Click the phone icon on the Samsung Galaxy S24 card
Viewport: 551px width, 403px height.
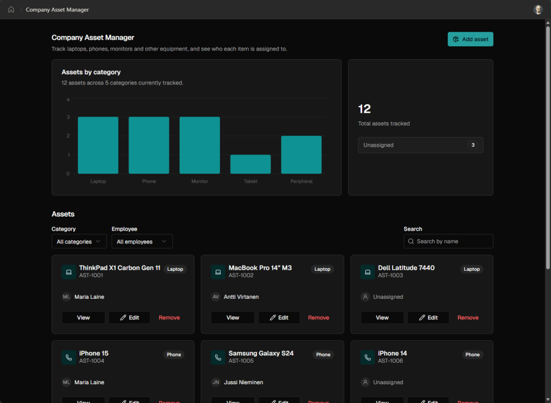tap(218, 357)
